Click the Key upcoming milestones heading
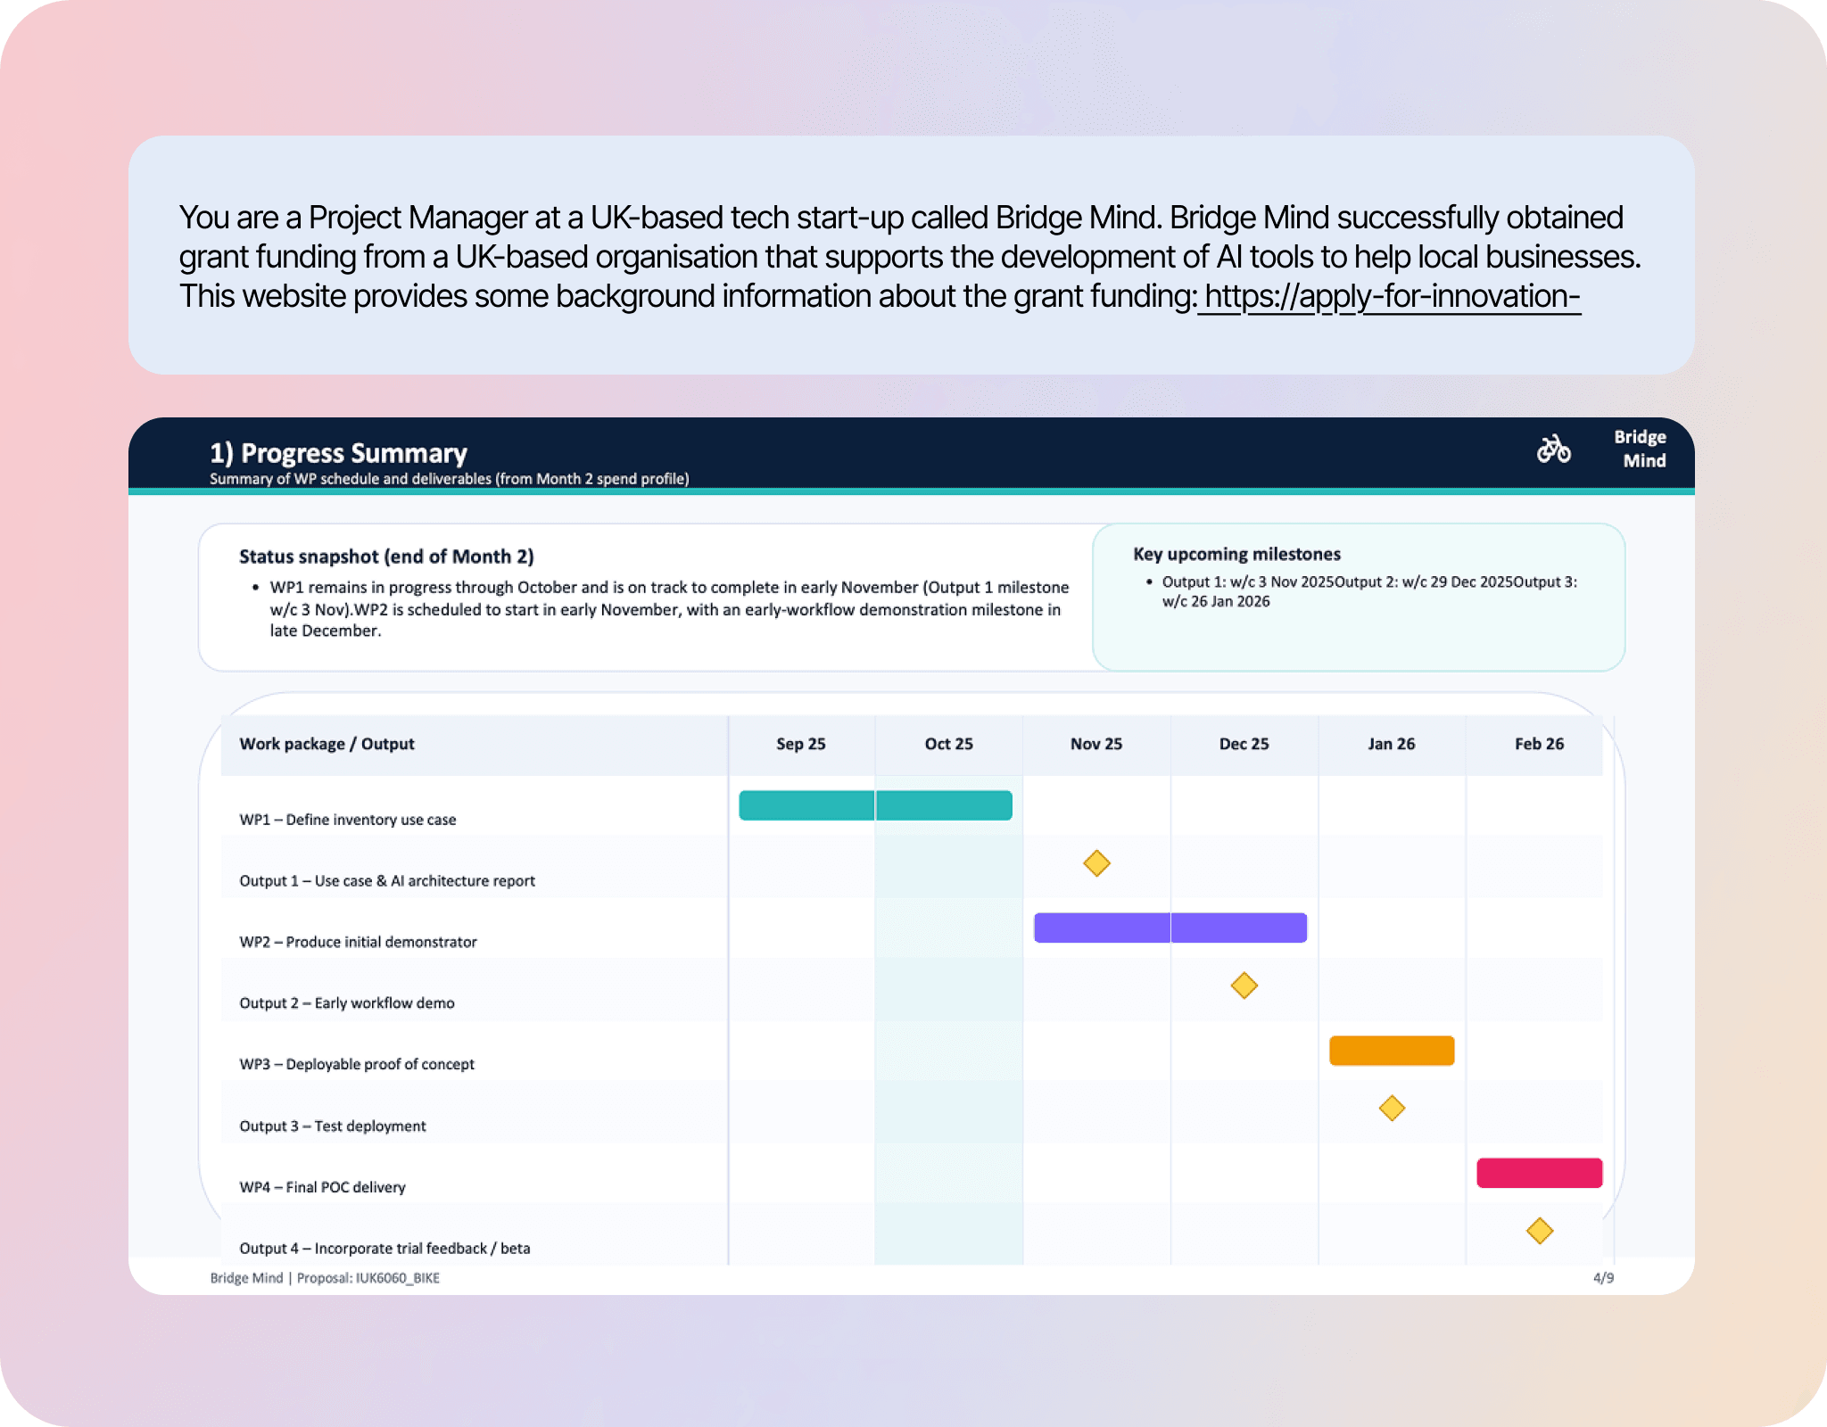Screen dimensions: 1827x1427 pos(1236,554)
